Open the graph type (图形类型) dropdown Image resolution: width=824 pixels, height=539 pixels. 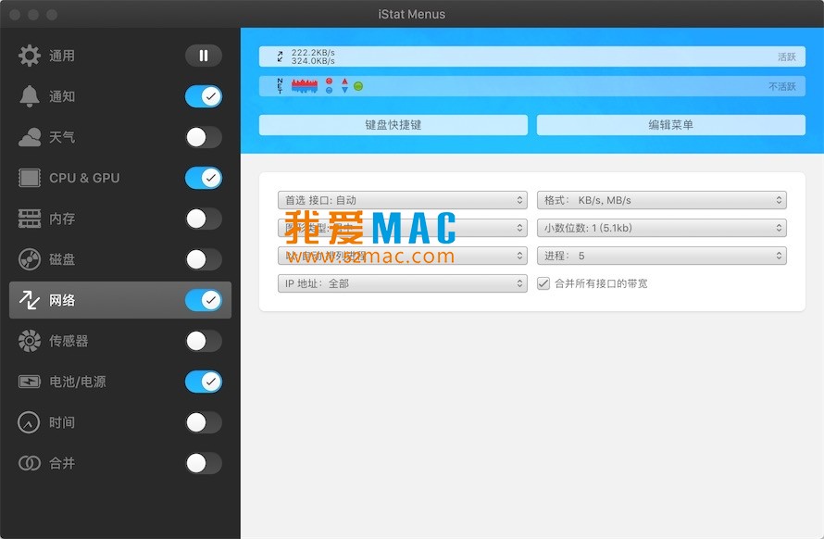(x=403, y=228)
